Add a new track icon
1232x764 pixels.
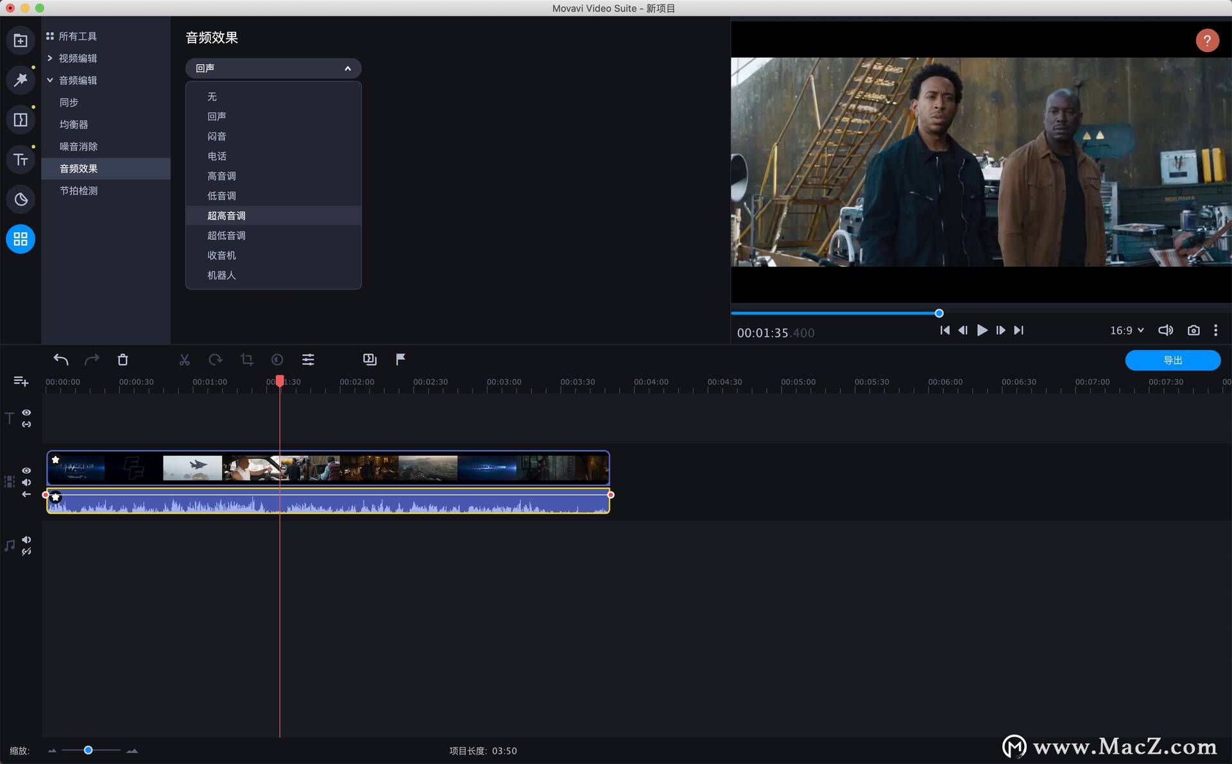21,382
